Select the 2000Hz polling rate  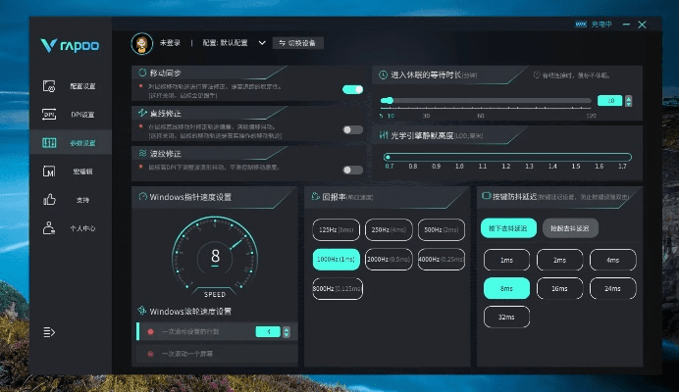[389, 259]
